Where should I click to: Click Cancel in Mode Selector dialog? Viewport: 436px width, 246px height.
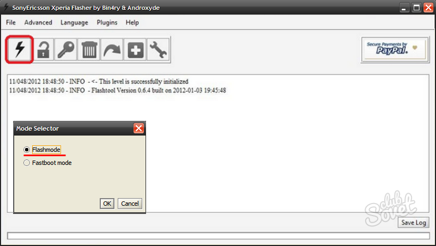[130, 204]
